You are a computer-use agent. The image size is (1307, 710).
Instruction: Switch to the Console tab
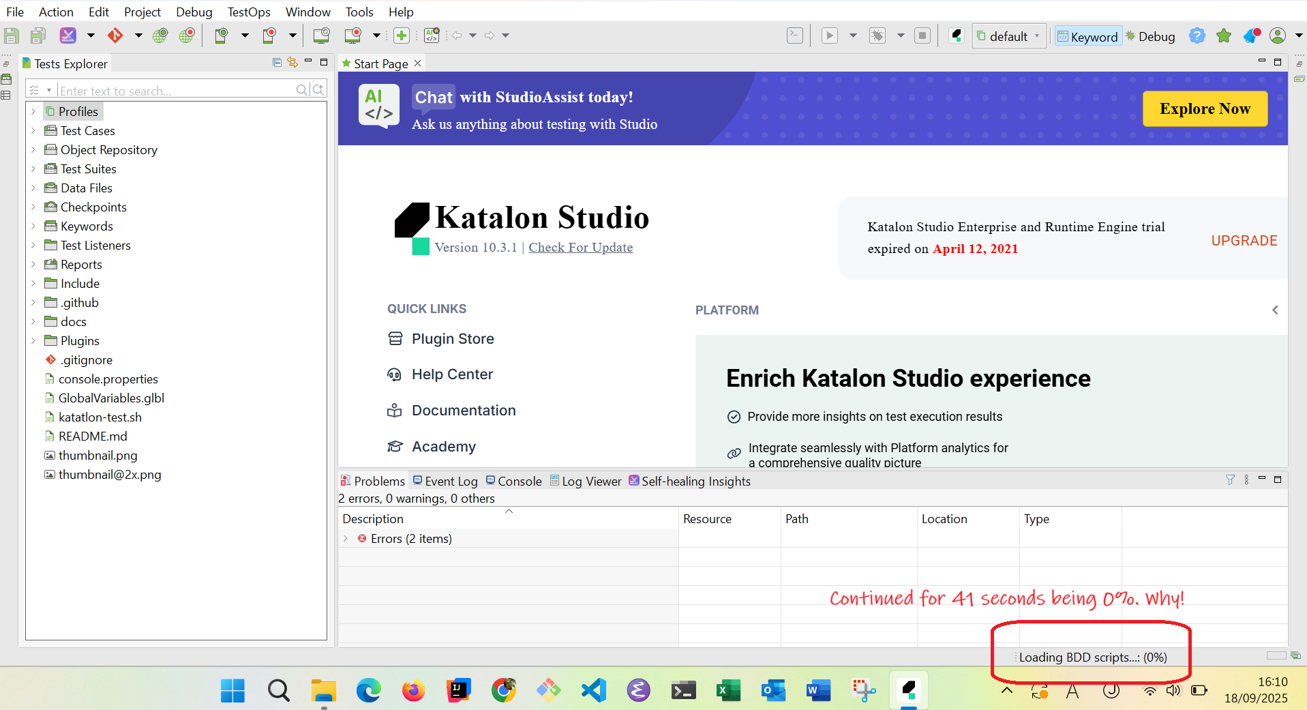(513, 481)
